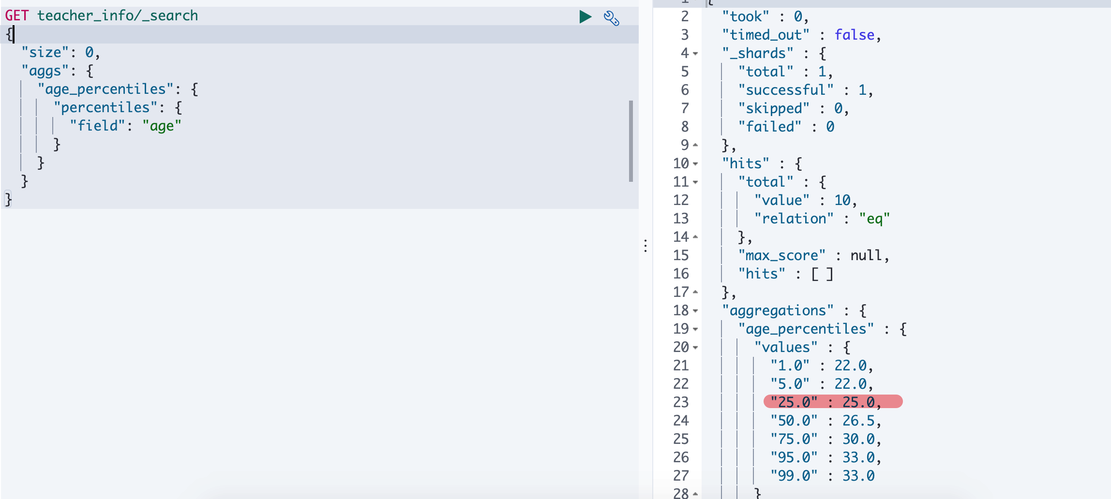Click the "hits" : [ ] line at line 16
Screen dimensions: 1111x499
[x=786, y=274]
